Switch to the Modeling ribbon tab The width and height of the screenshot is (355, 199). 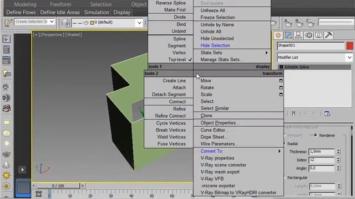(x=25, y=4)
